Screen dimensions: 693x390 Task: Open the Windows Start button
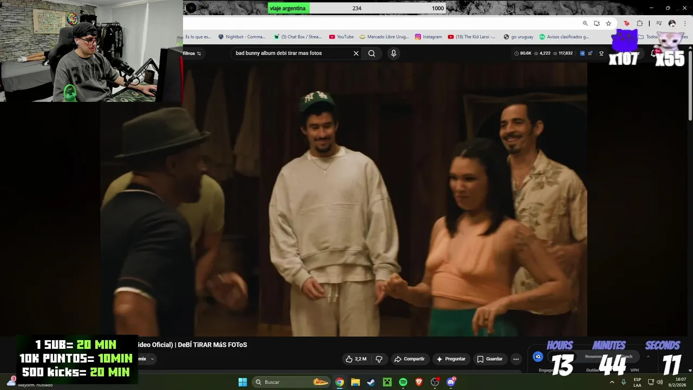pyautogui.click(x=243, y=382)
